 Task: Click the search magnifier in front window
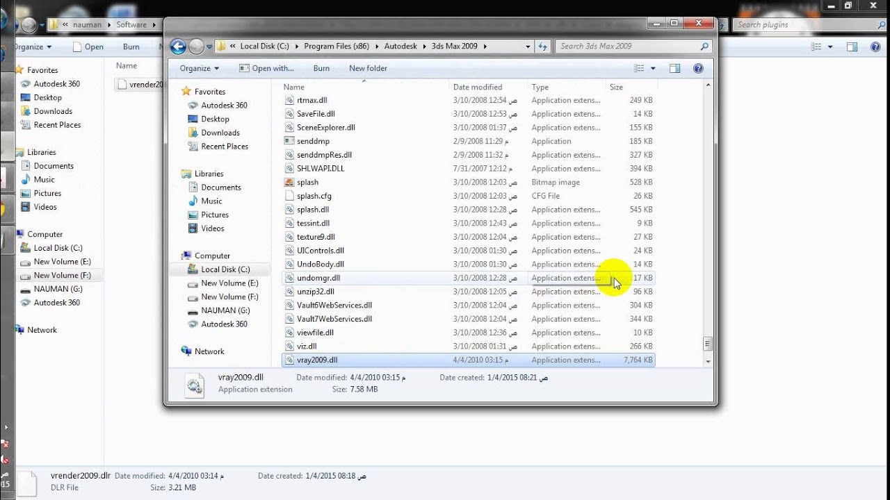click(x=704, y=47)
